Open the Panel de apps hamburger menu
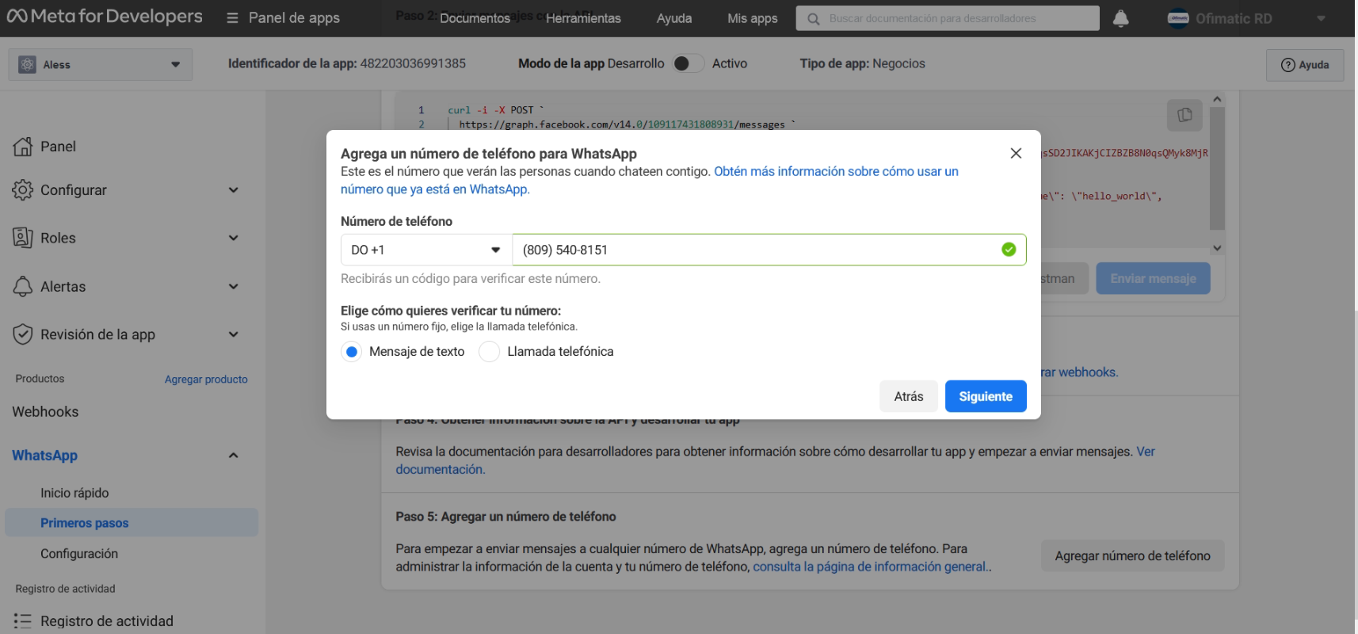 point(232,18)
